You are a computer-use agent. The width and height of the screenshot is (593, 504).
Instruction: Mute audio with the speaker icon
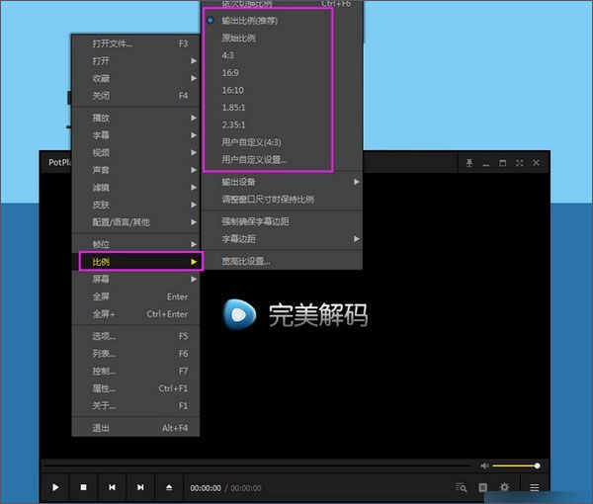(485, 465)
